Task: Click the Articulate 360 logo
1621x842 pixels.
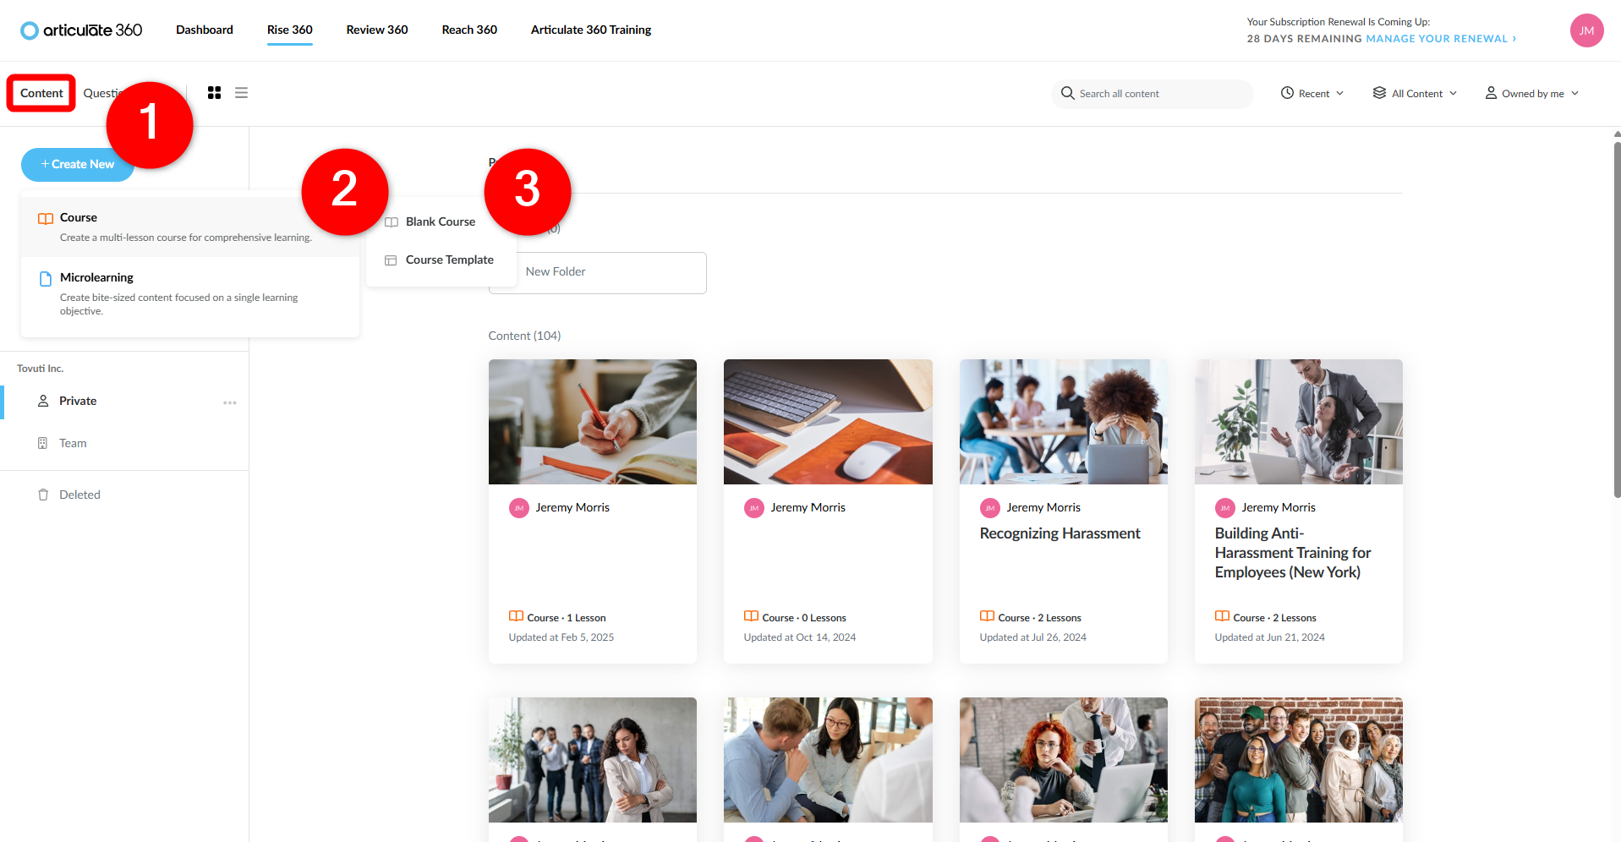Action: click(x=81, y=30)
